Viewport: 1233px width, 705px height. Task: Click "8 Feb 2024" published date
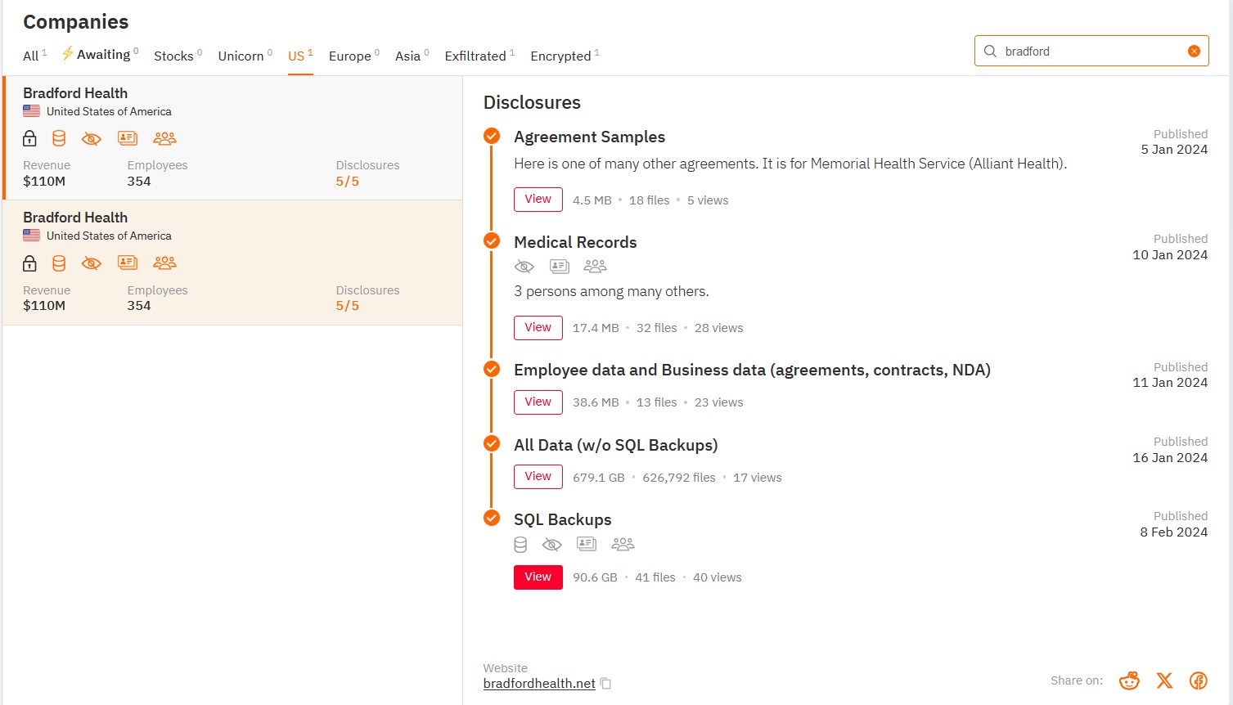tap(1173, 532)
